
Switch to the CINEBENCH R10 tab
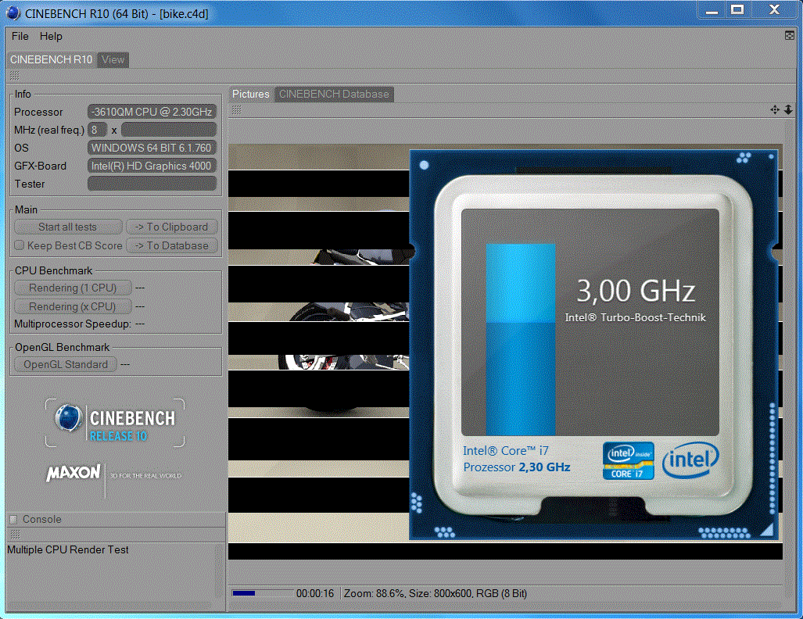click(x=51, y=60)
